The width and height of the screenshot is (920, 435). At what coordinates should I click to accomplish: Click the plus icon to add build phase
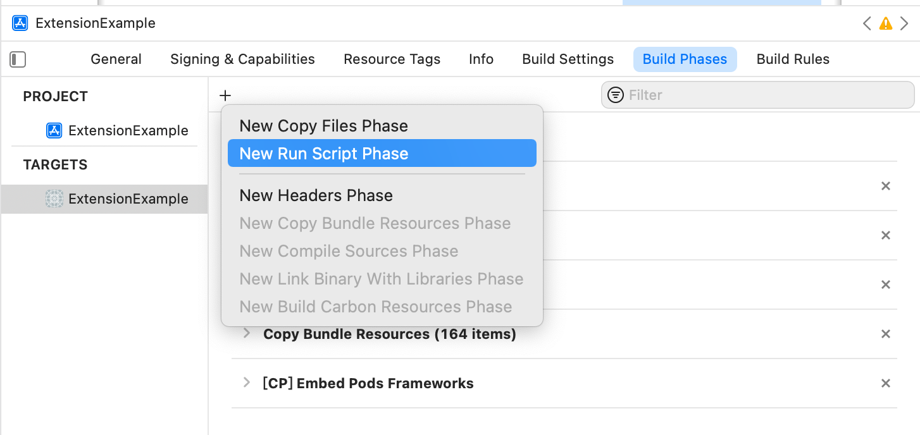(225, 95)
